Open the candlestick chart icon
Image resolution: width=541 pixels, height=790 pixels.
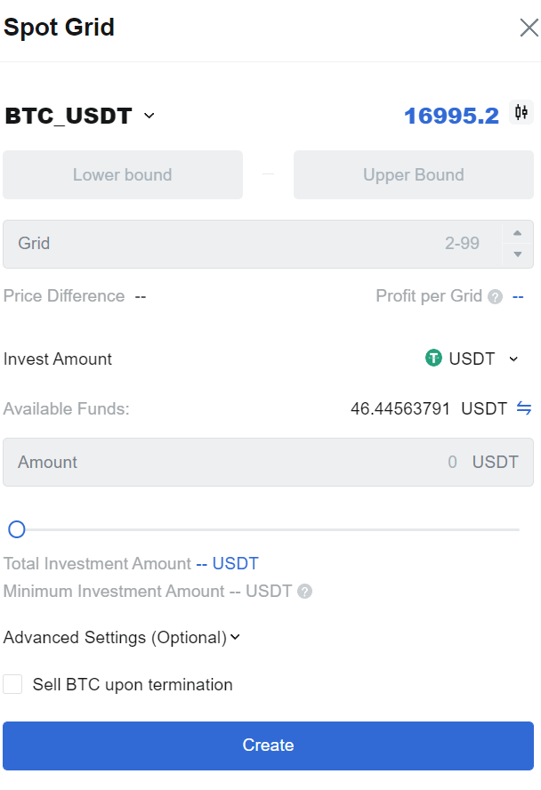click(521, 112)
